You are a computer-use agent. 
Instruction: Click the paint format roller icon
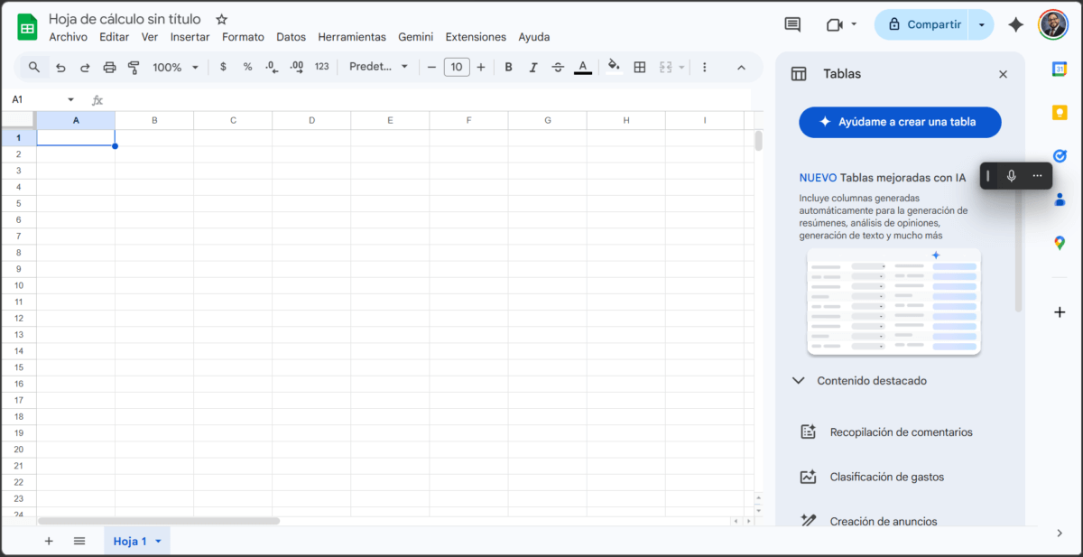134,67
